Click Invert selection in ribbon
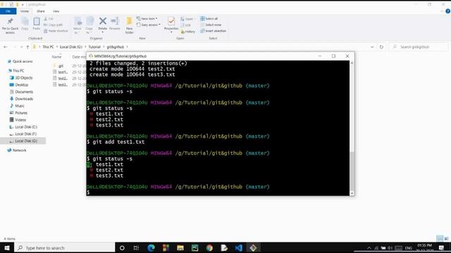The height and width of the screenshot is (253, 451). pos(214,31)
